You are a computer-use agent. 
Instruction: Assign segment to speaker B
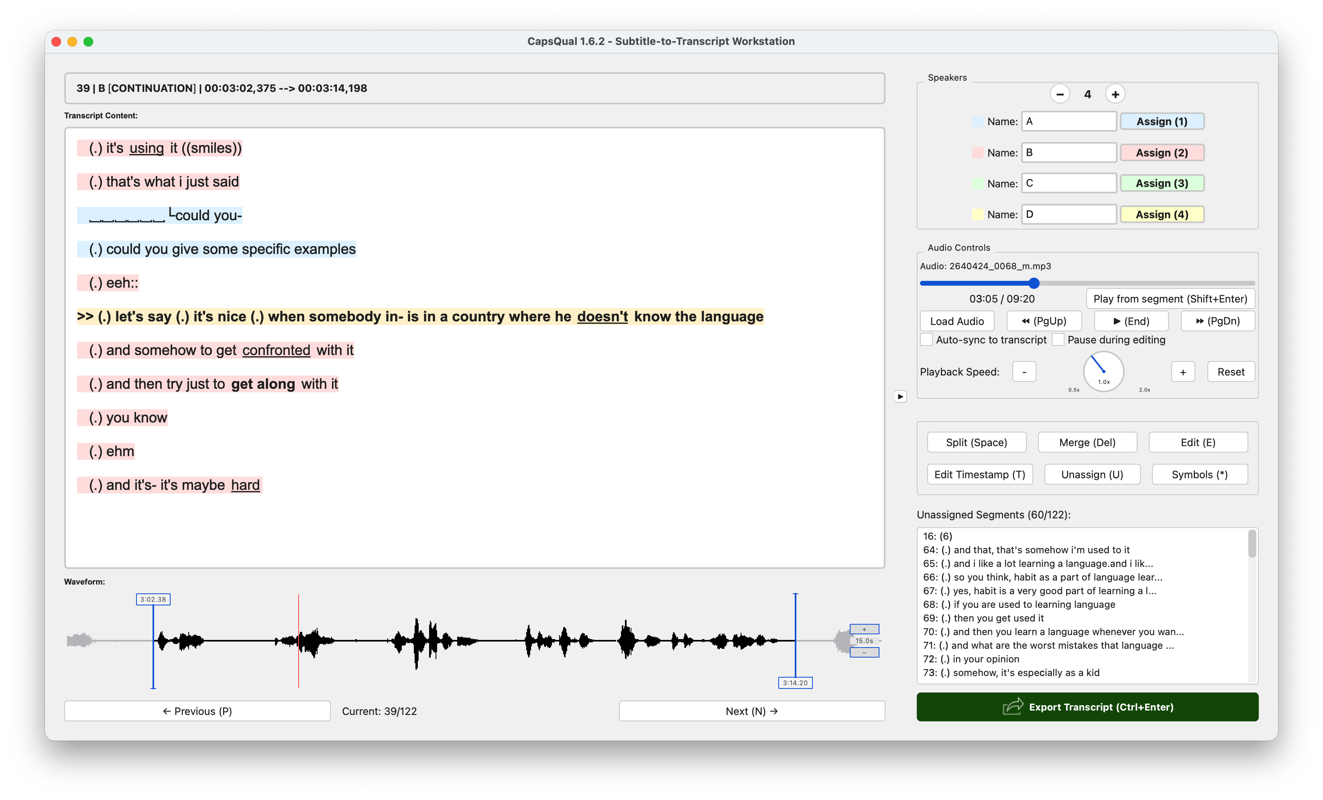tap(1162, 152)
